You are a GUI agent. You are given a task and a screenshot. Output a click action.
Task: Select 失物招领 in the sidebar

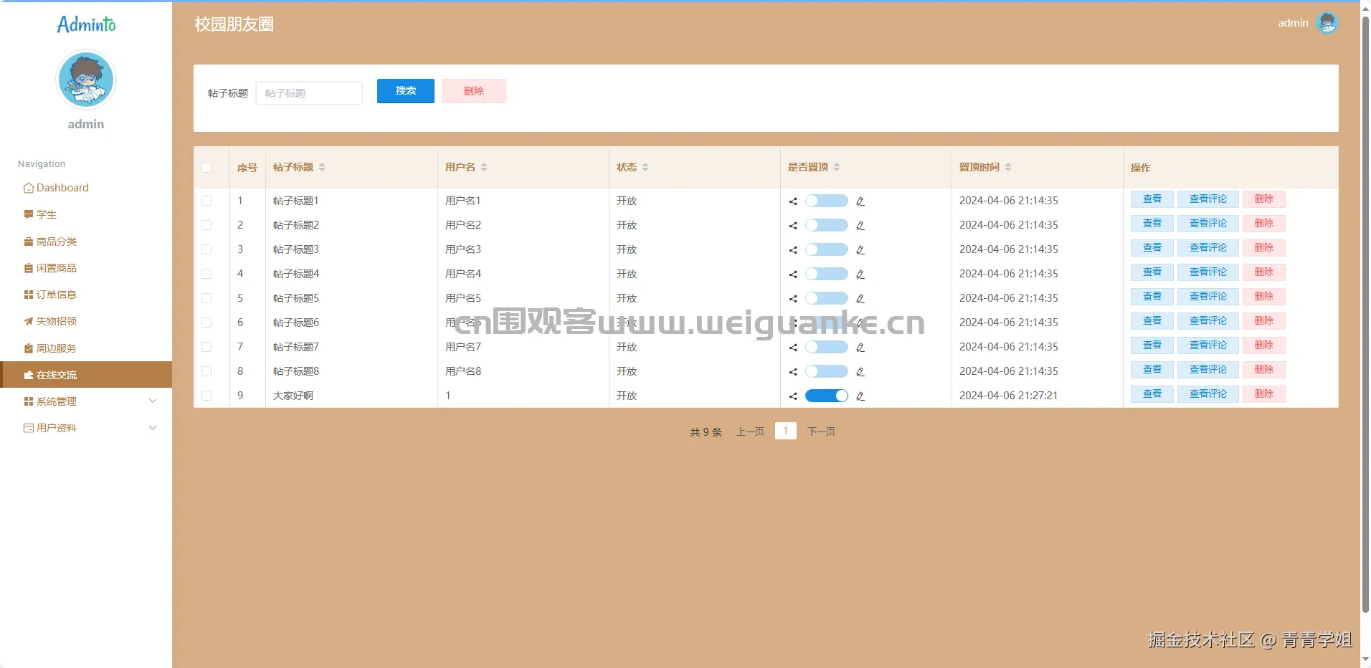(56, 321)
